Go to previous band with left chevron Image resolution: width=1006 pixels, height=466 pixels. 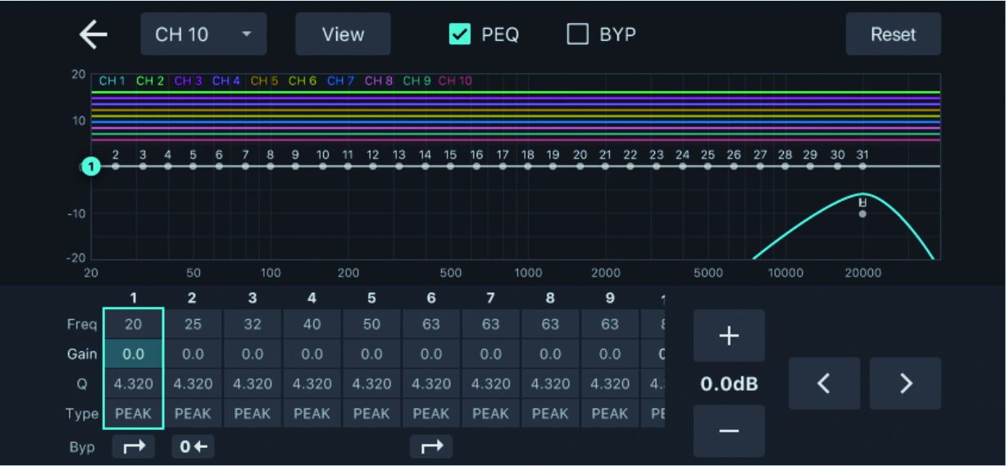click(x=824, y=383)
